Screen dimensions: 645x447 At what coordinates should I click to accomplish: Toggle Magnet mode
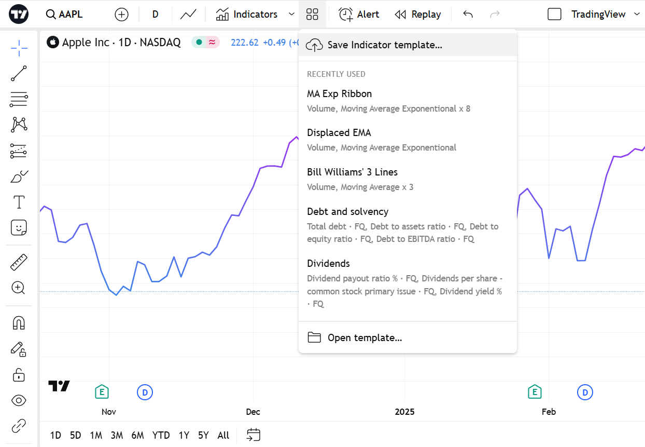coord(19,323)
